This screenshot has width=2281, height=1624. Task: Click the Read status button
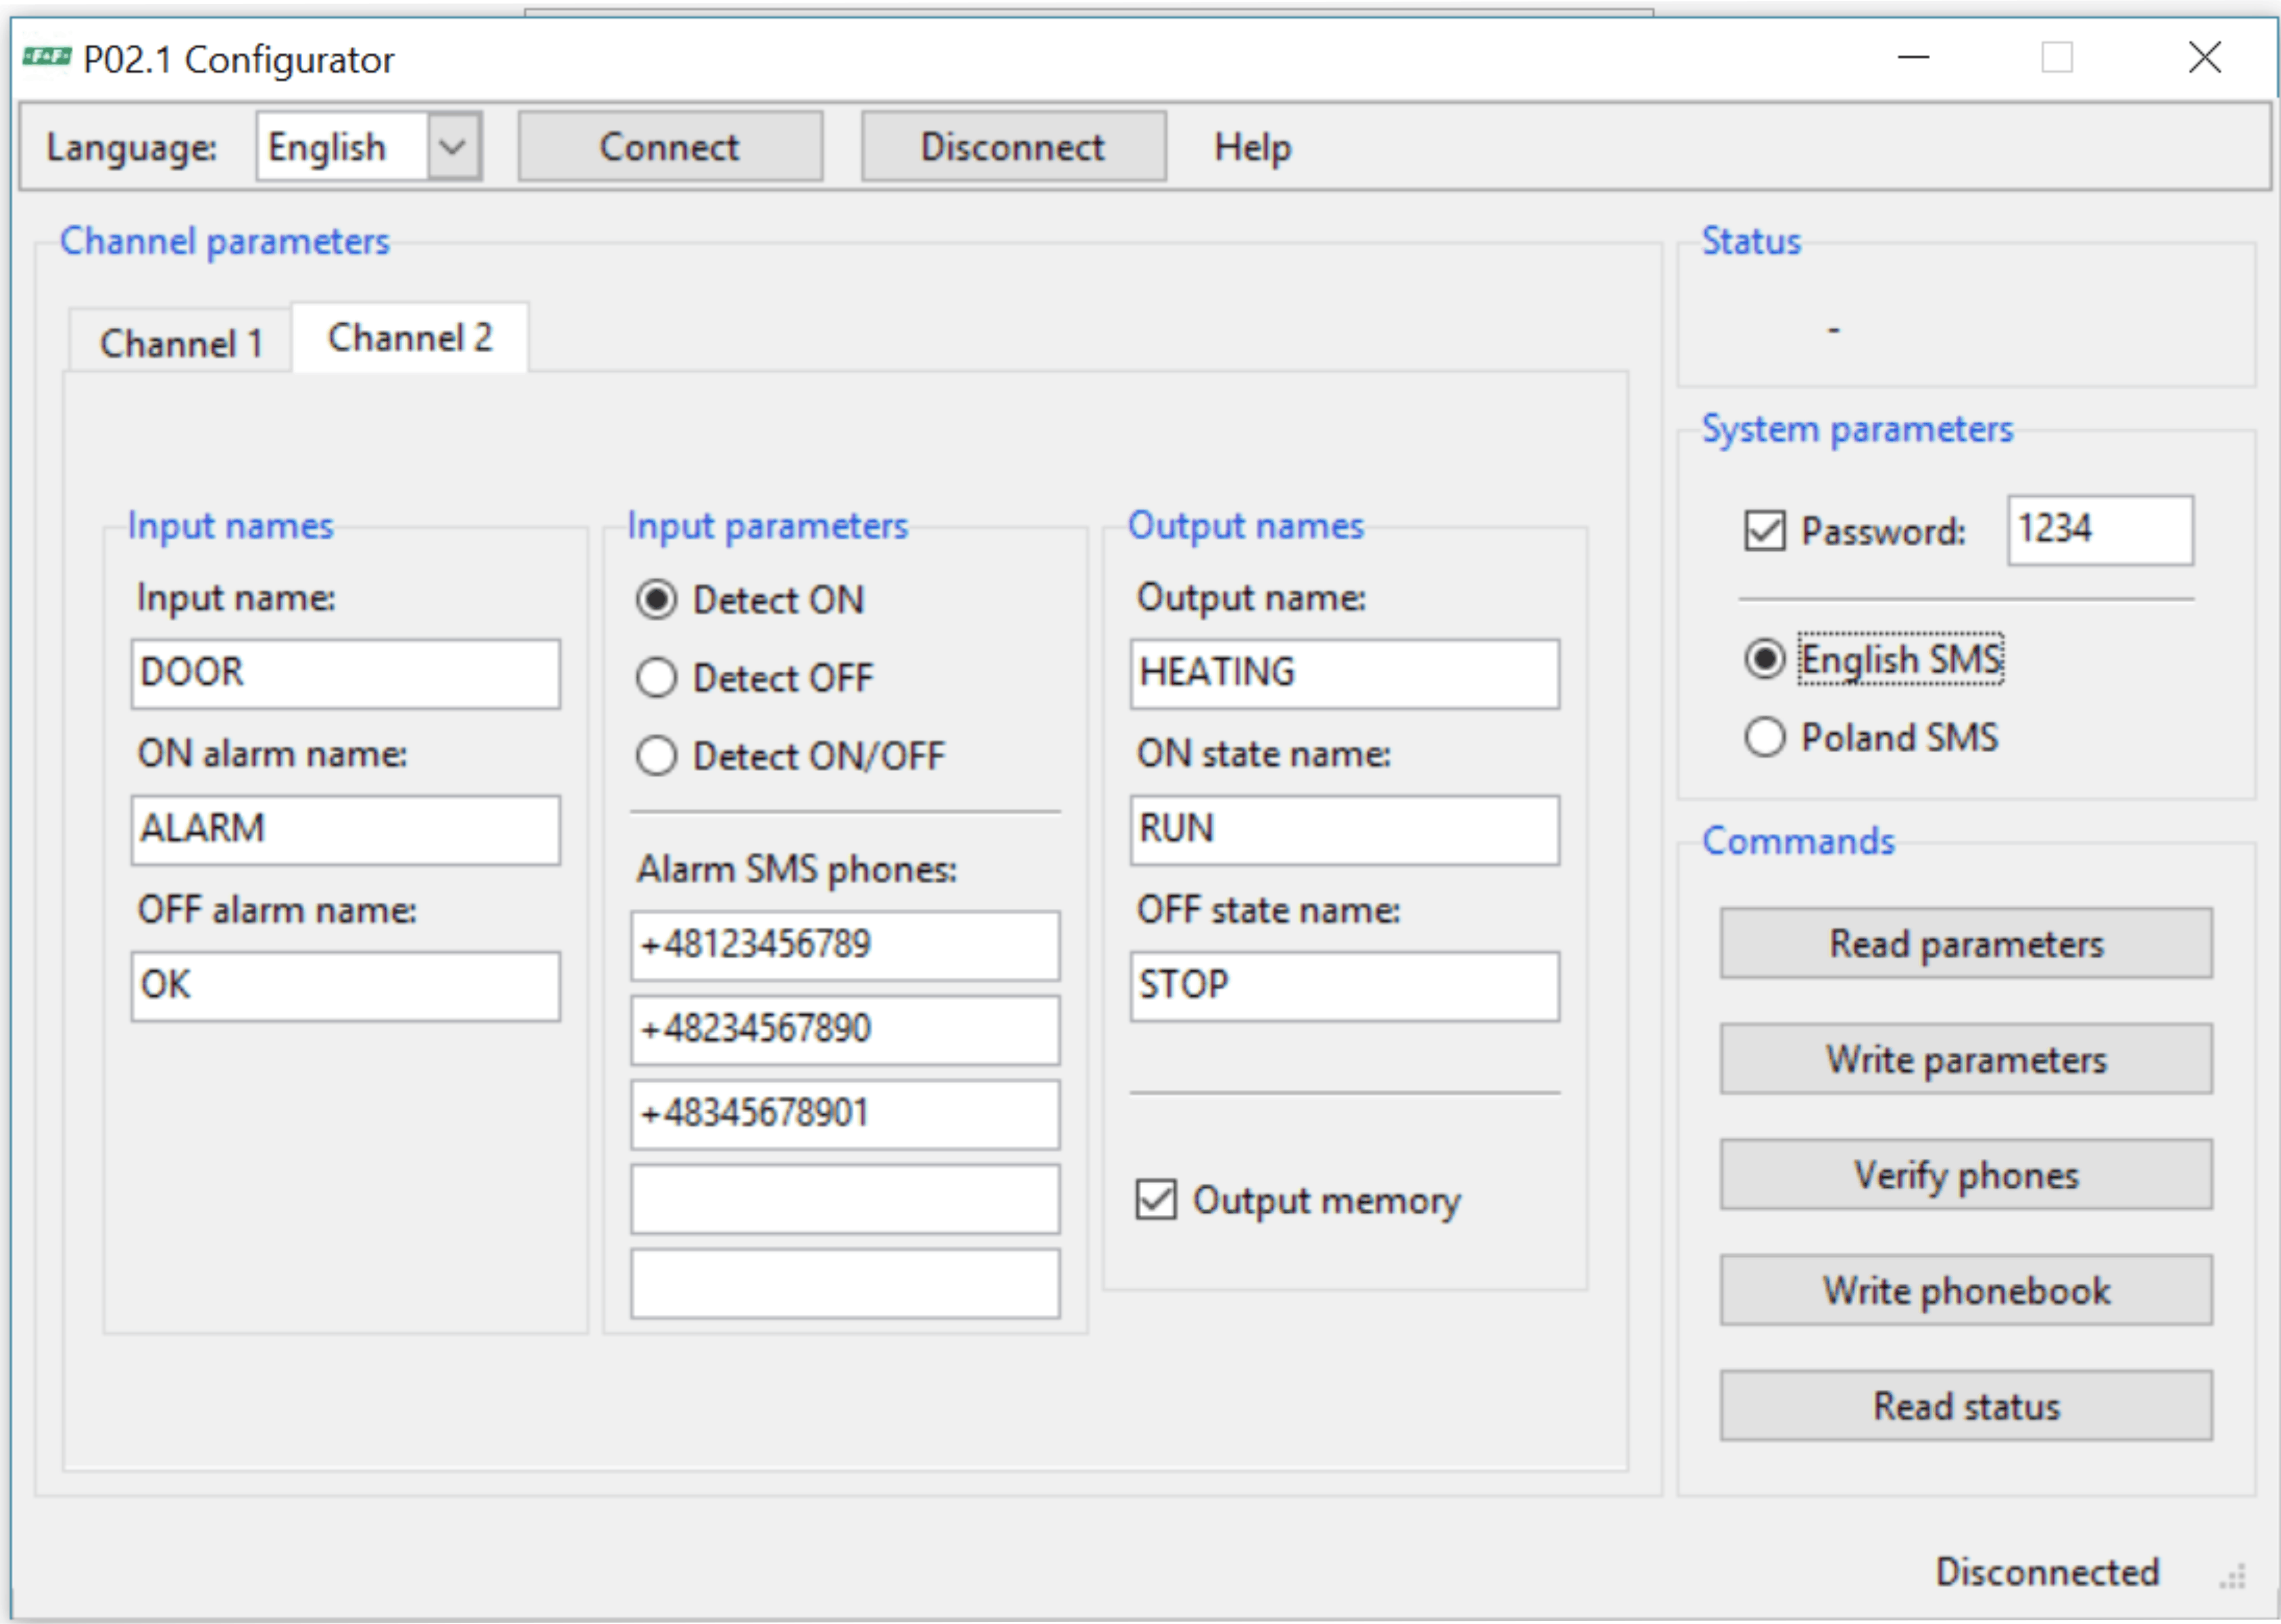1966,1405
